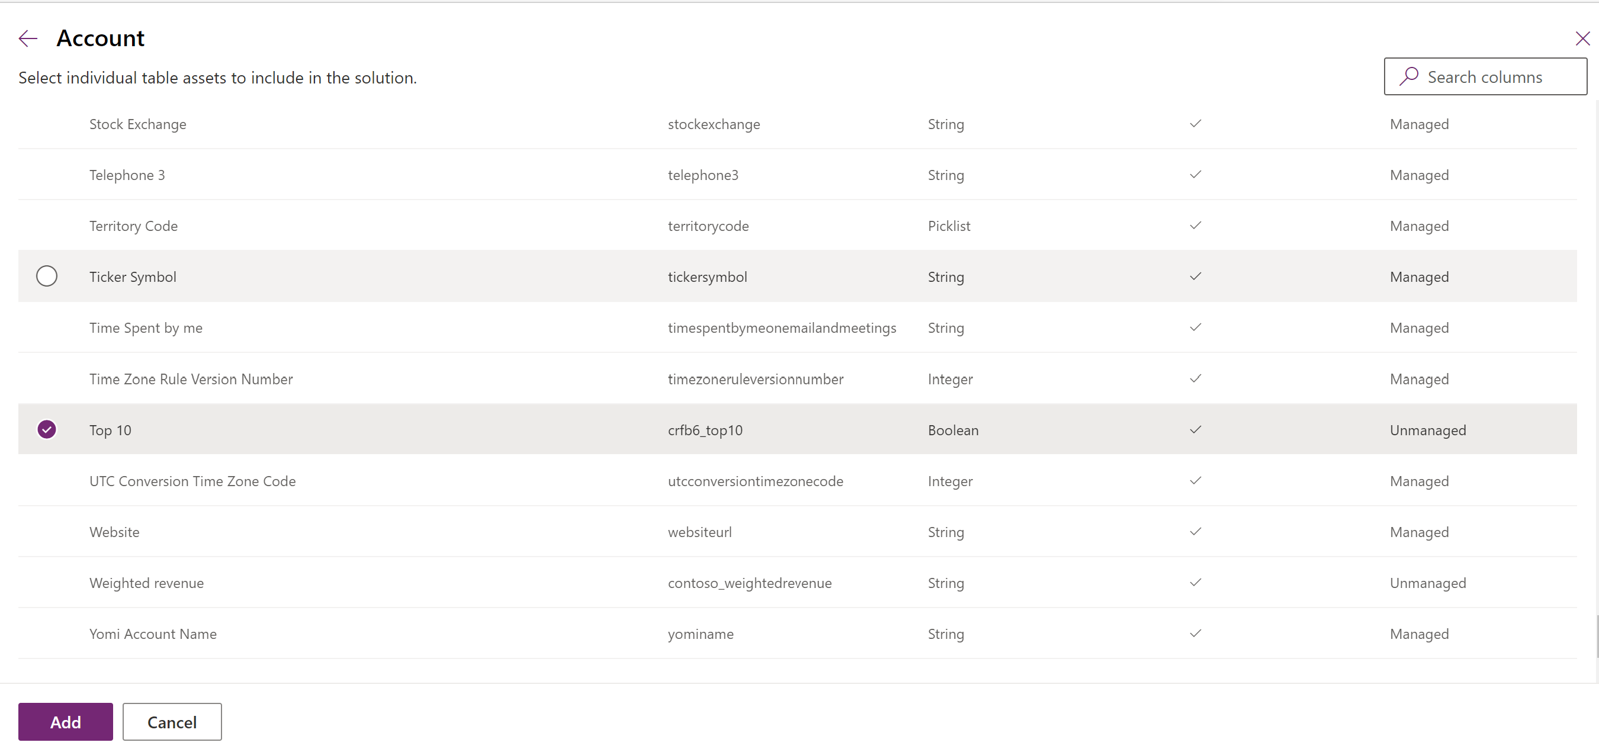Screen dimensions: 1599x752
Task: Toggle the Top 10 selected checkbox
Action: [47, 429]
